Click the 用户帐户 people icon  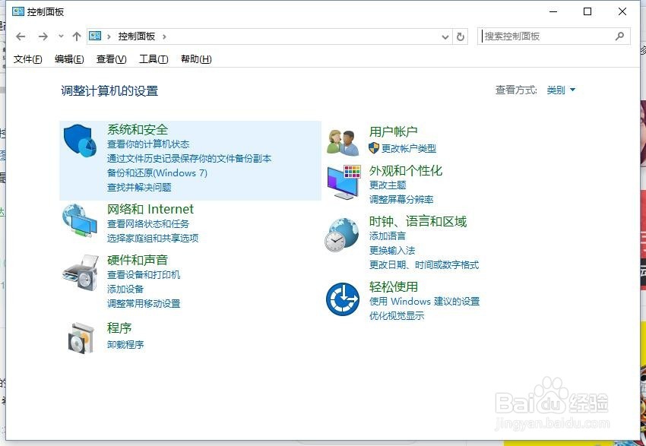tap(341, 138)
